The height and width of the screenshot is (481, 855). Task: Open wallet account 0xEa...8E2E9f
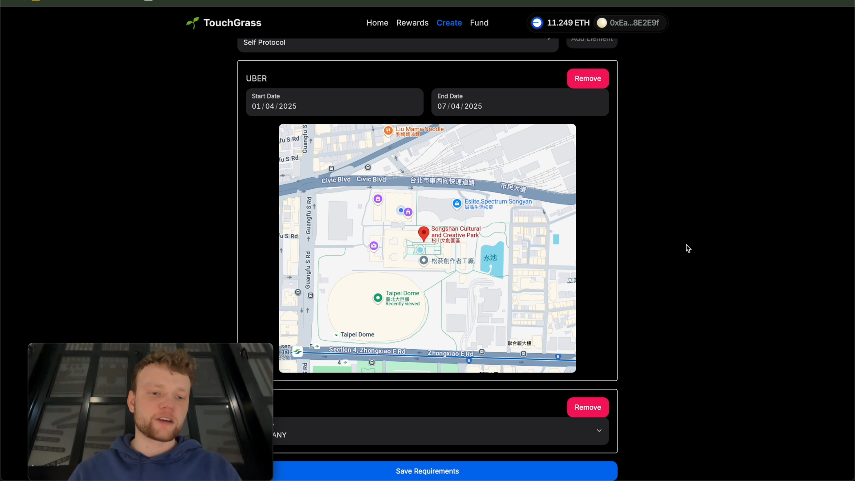point(629,23)
